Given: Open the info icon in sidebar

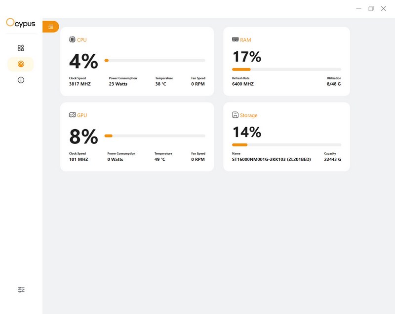Looking at the screenshot, I should click(21, 80).
